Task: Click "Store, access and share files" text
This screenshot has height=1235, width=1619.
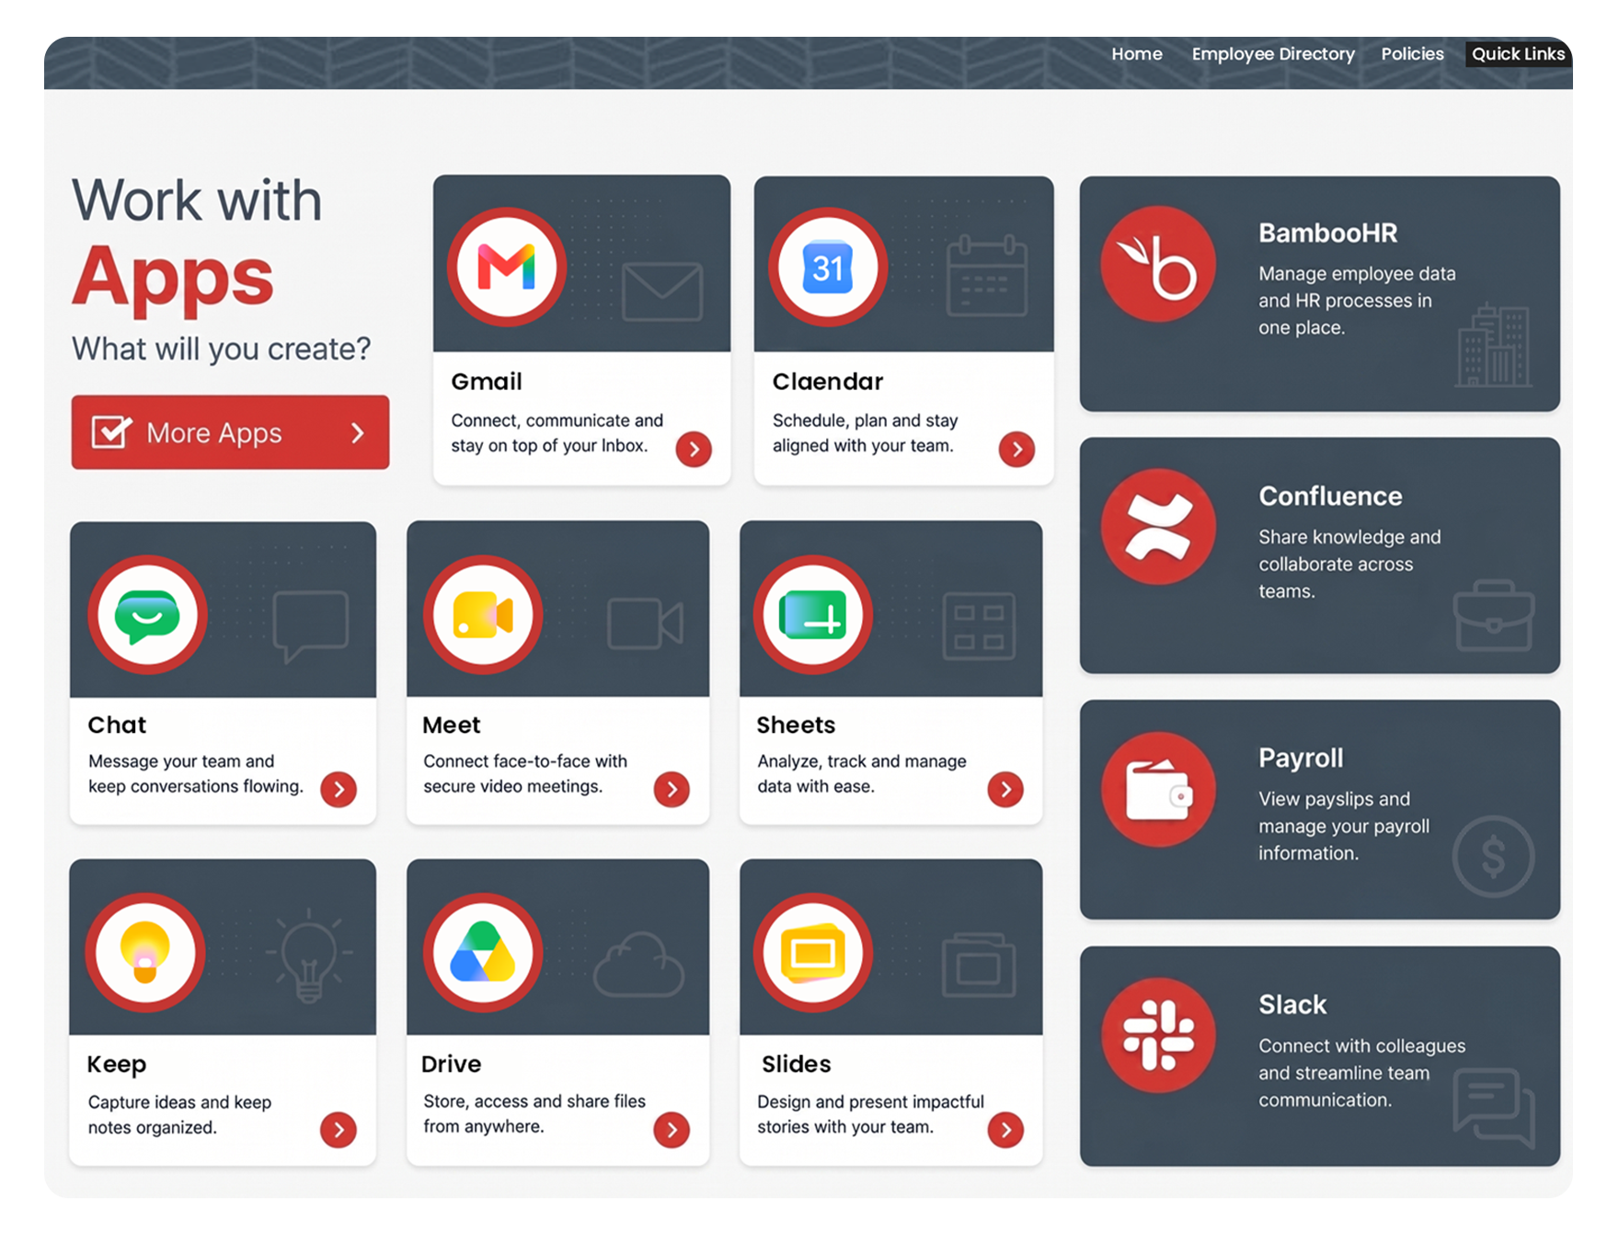Action: pos(534,1114)
